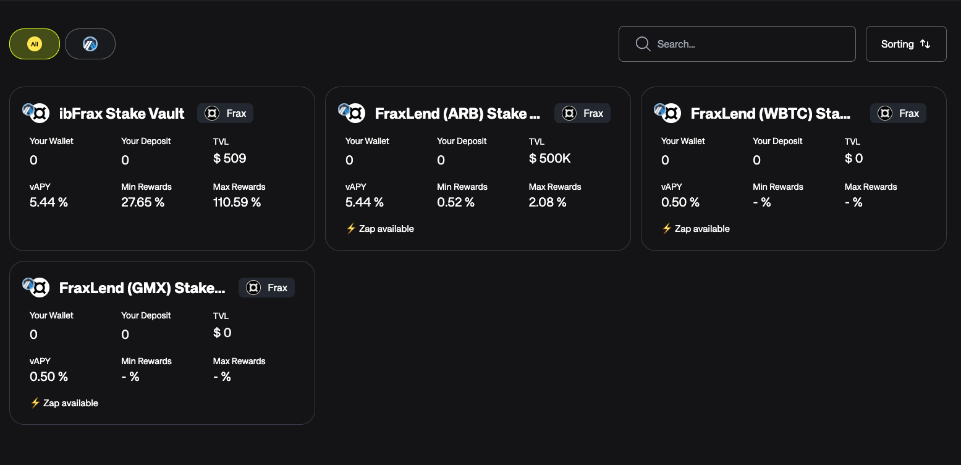Focus the Search input field
961x465 pixels.
(x=748, y=44)
